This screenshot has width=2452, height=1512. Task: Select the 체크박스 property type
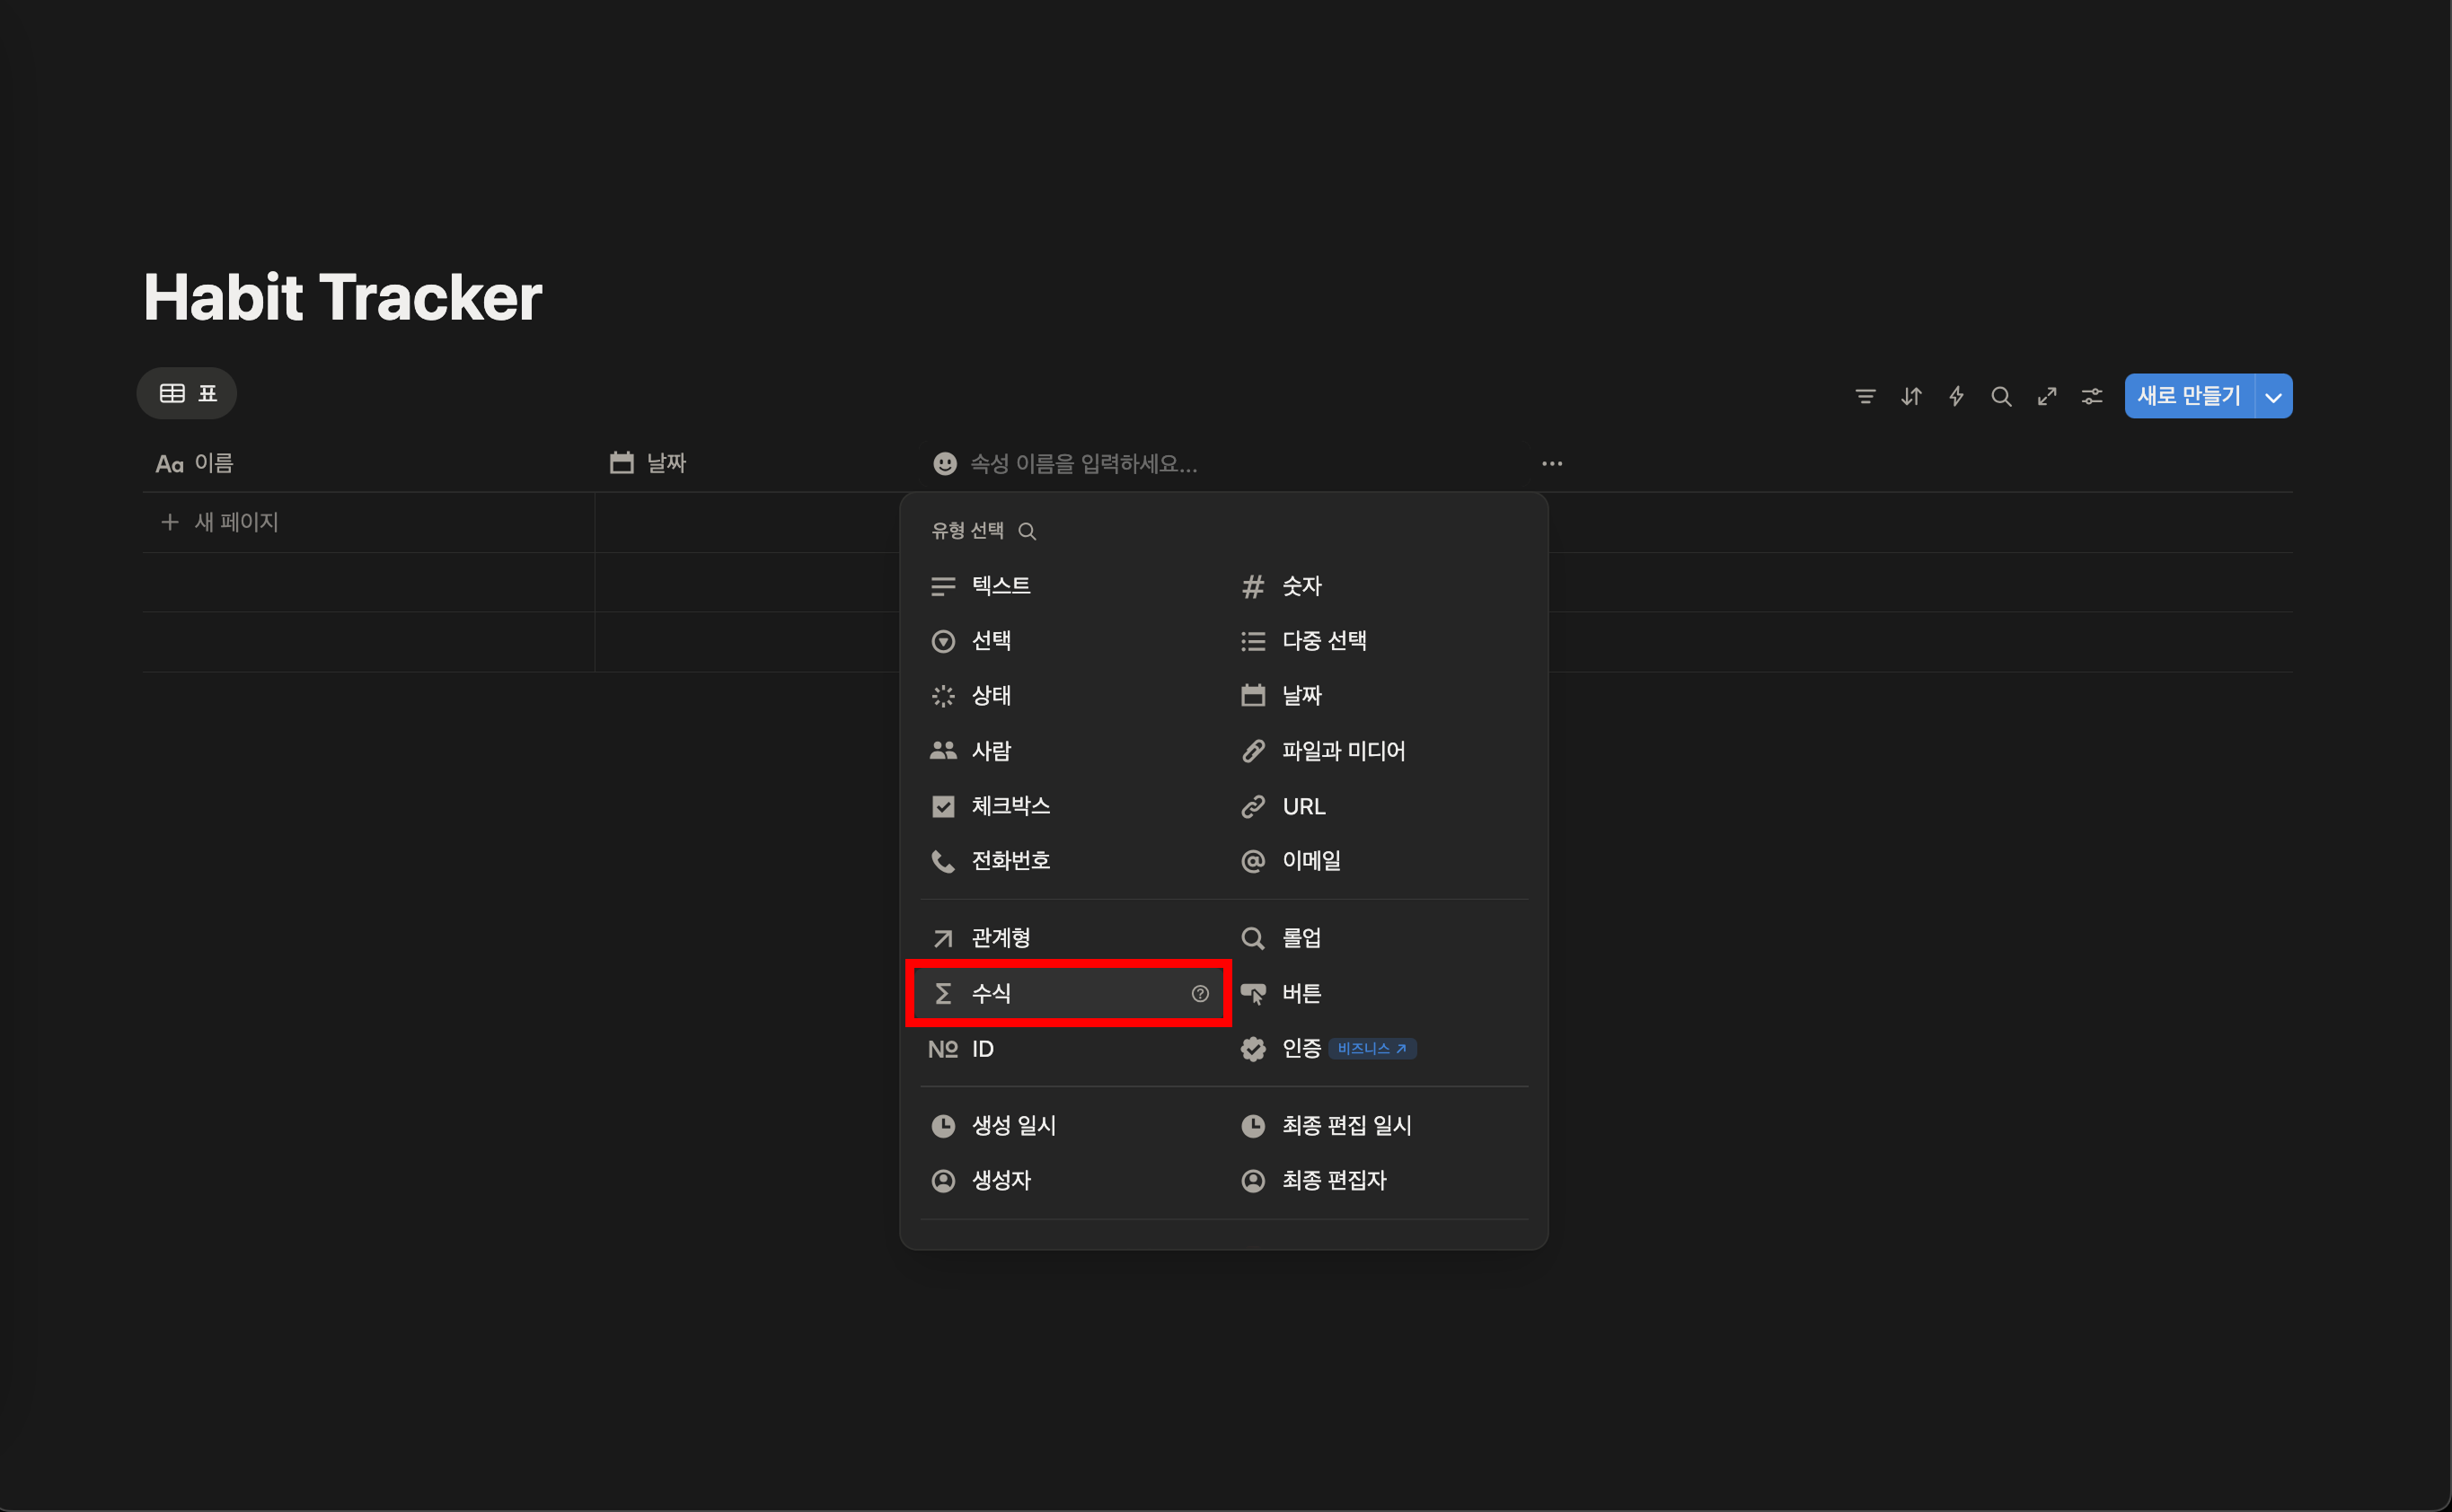tap(1010, 806)
